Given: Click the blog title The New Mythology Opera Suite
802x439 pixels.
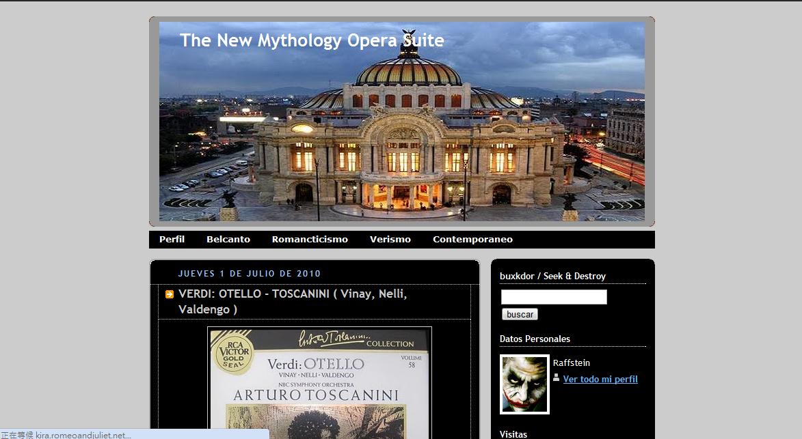Looking at the screenshot, I should (x=312, y=40).
